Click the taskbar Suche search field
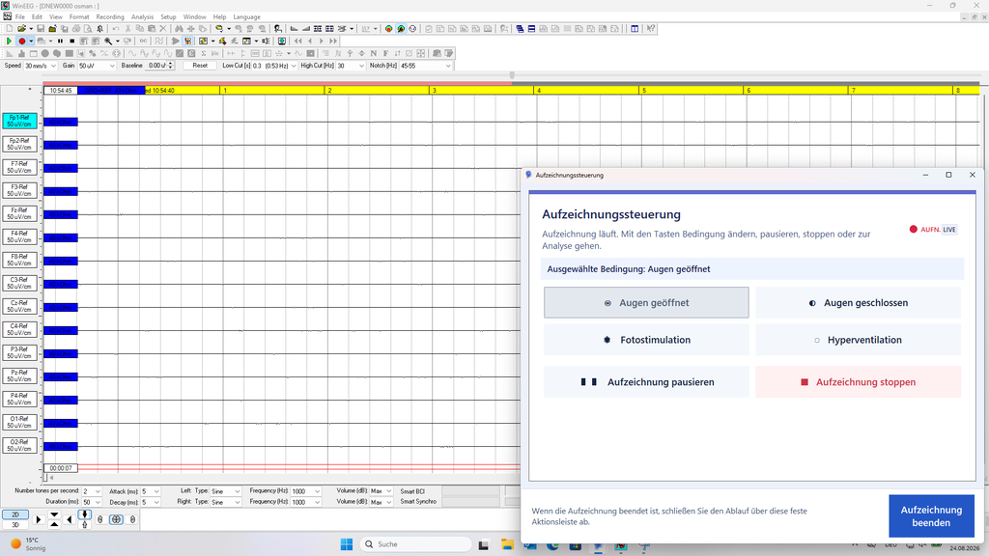This screenshot has width=989, height=556. pyautogui.click(x=416, y=544)
